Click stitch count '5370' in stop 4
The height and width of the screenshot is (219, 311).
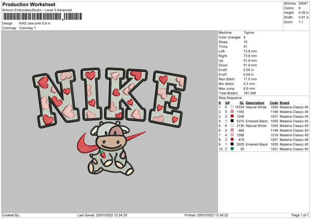(240, 121)
